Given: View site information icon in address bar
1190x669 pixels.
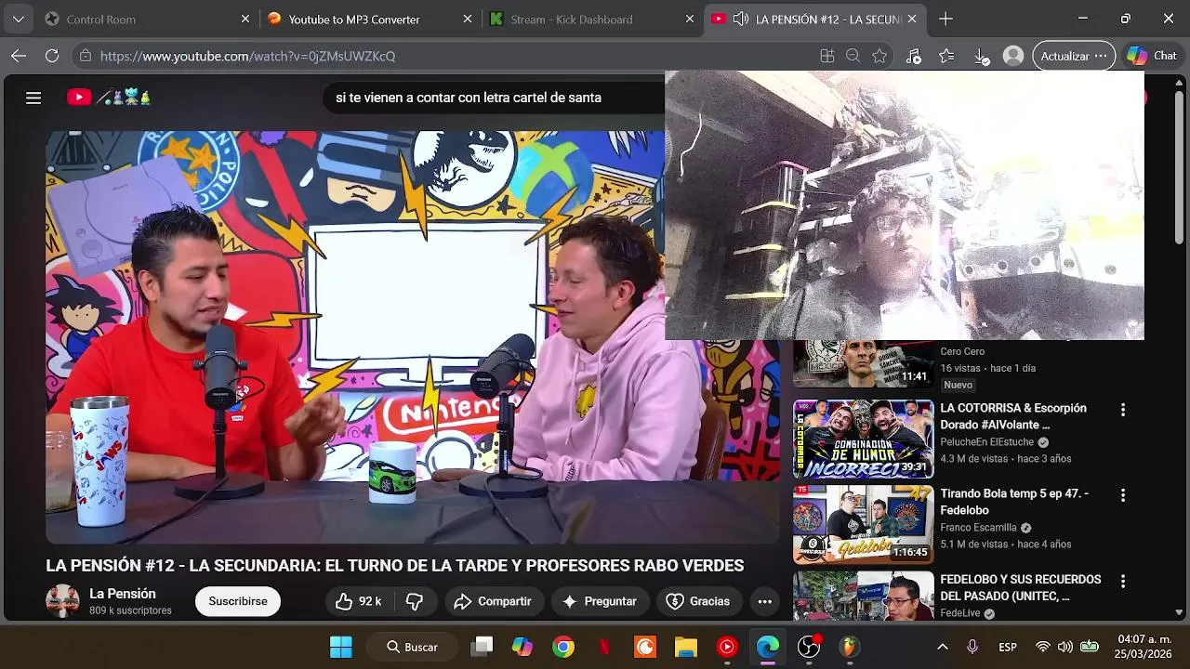Looking at the screenshot, I should [86, 56].
